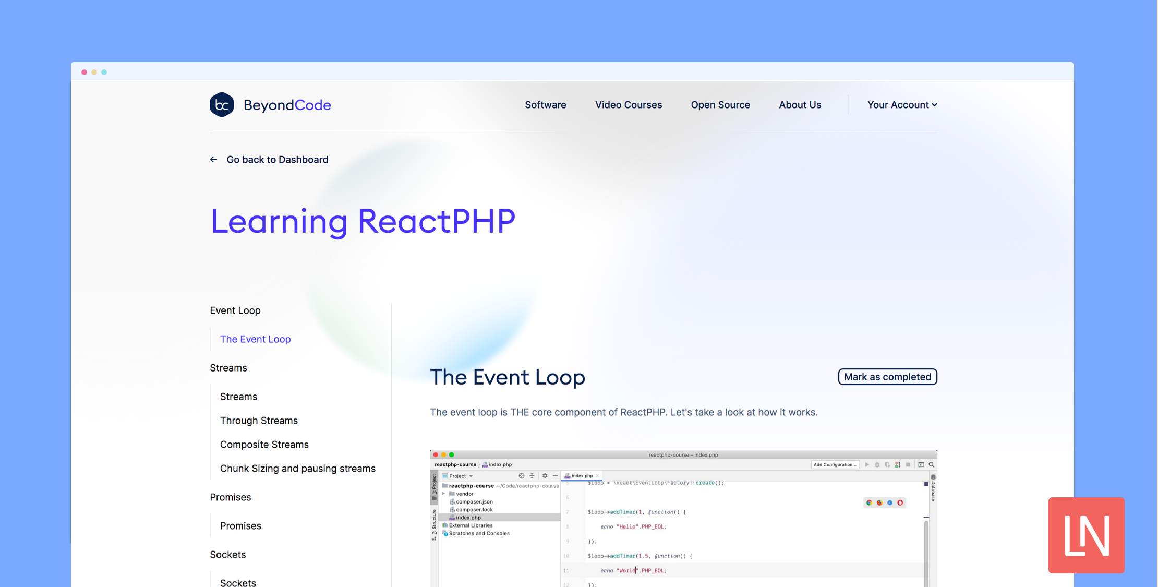Select The Event Loop lesson
Screen dimensions: 1158x587
coord(255,339)
